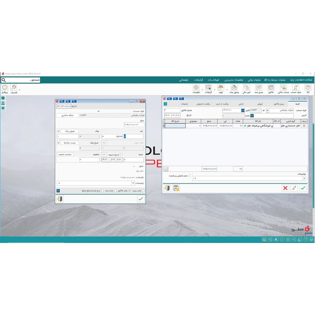Screen dimensions: 315x315
Task: Tick the عدم نمایش ریز قیمت checkbox
Action: tap(189, 176)
